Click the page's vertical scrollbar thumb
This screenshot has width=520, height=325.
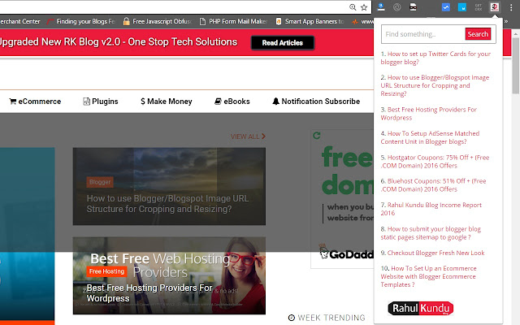pos(516,66)
